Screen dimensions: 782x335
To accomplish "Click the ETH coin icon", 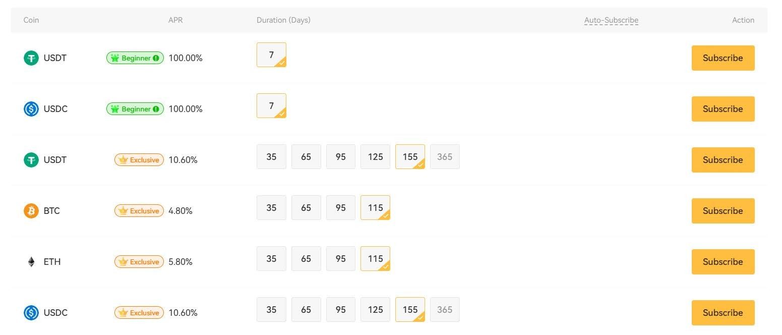I will click(31, 262).
